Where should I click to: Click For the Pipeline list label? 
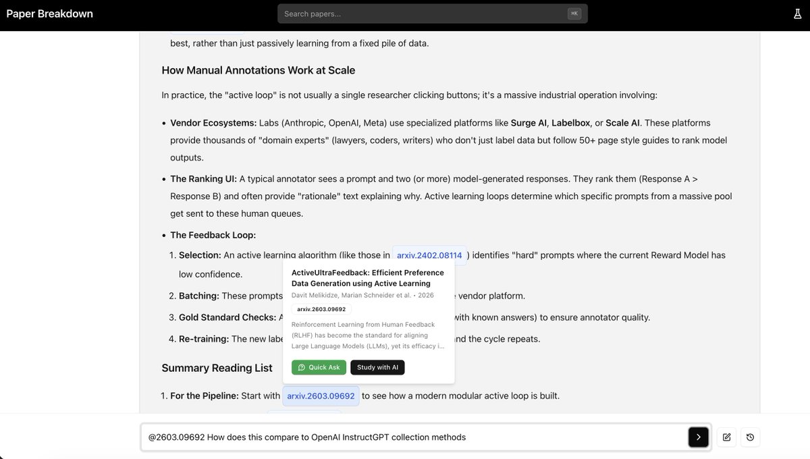pyautogui.click(x=205, y=396)
